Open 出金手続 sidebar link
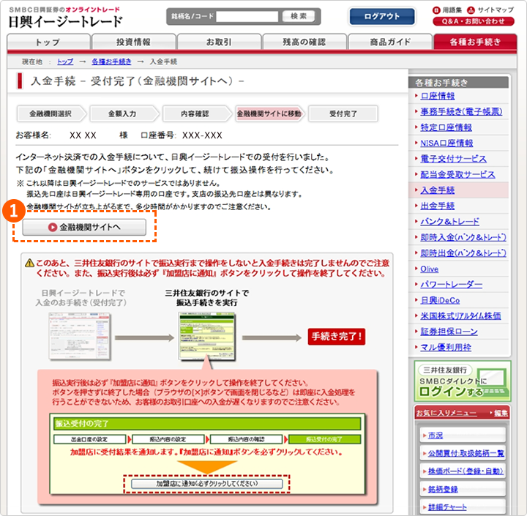The width and height of the screenshot is (527, 516). (x=437, y=206)
